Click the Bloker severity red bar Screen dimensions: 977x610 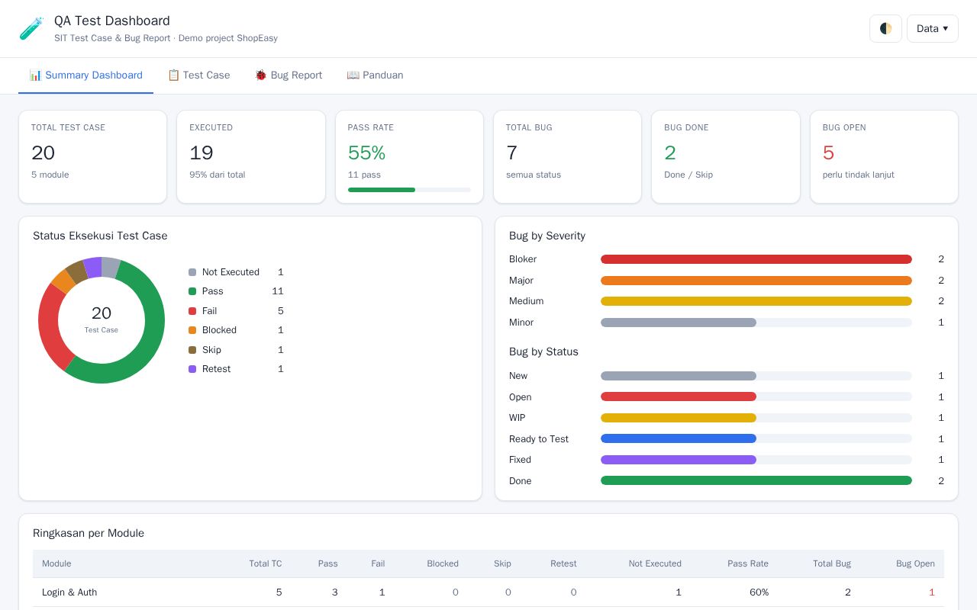click(x=756, y=259)
